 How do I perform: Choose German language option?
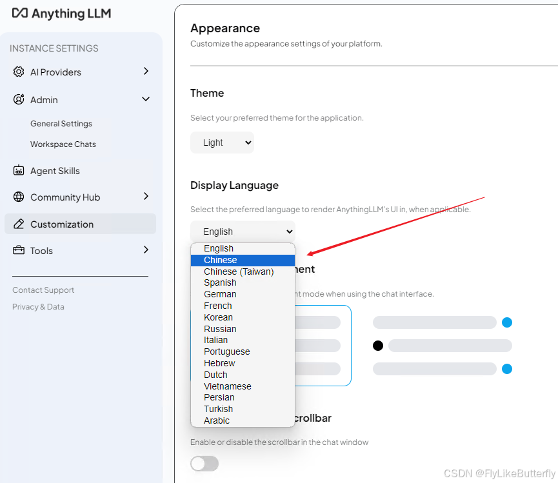click(x=243, y=295)
